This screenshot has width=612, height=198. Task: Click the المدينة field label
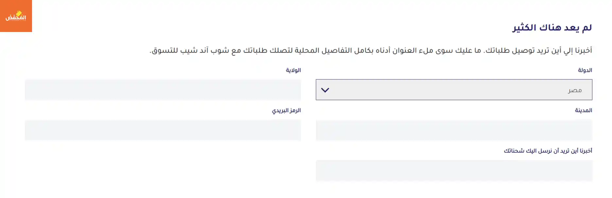(583, 110)
